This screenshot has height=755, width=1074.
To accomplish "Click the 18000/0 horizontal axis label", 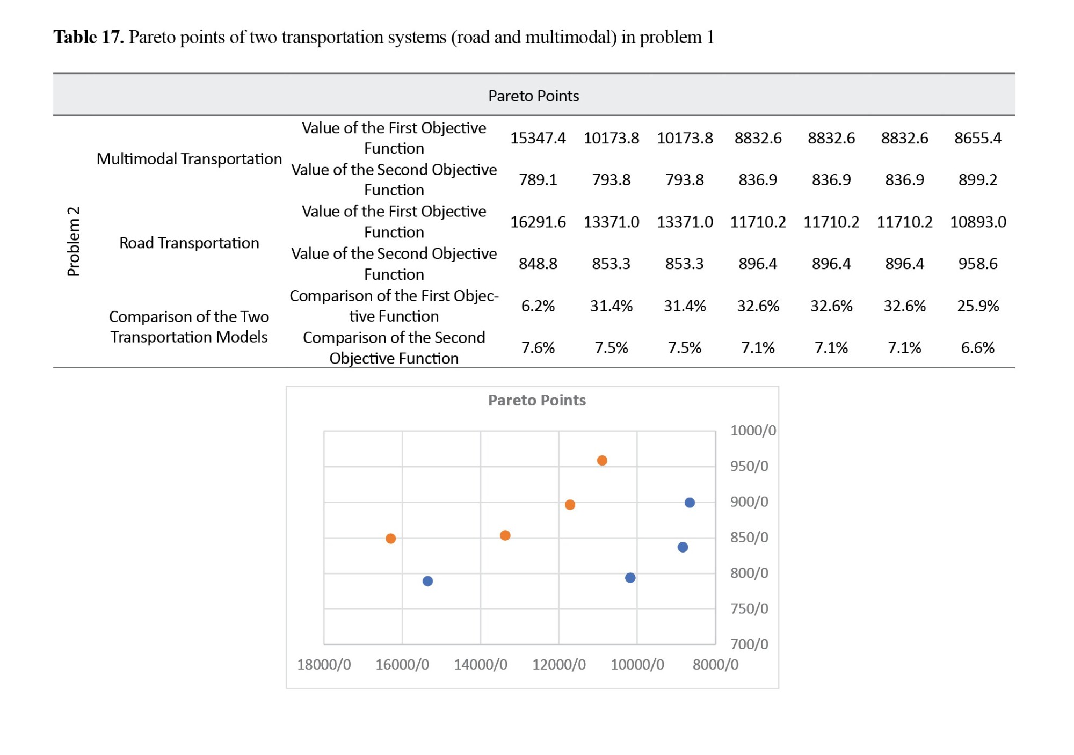I will click(324, 664).
